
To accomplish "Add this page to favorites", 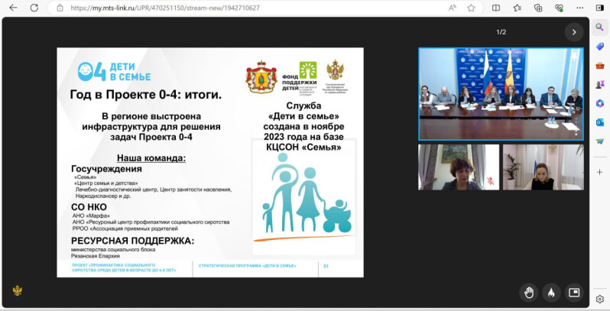I will point(472,8).
